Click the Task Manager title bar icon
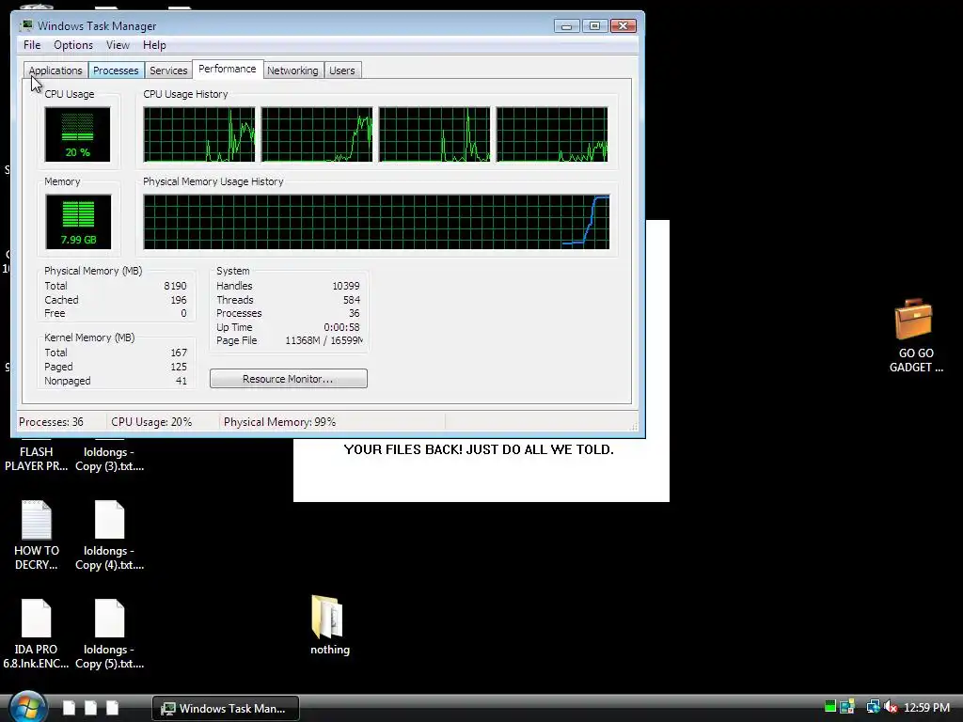The width and height of the screenshot is (963, 722). [26, 25]
